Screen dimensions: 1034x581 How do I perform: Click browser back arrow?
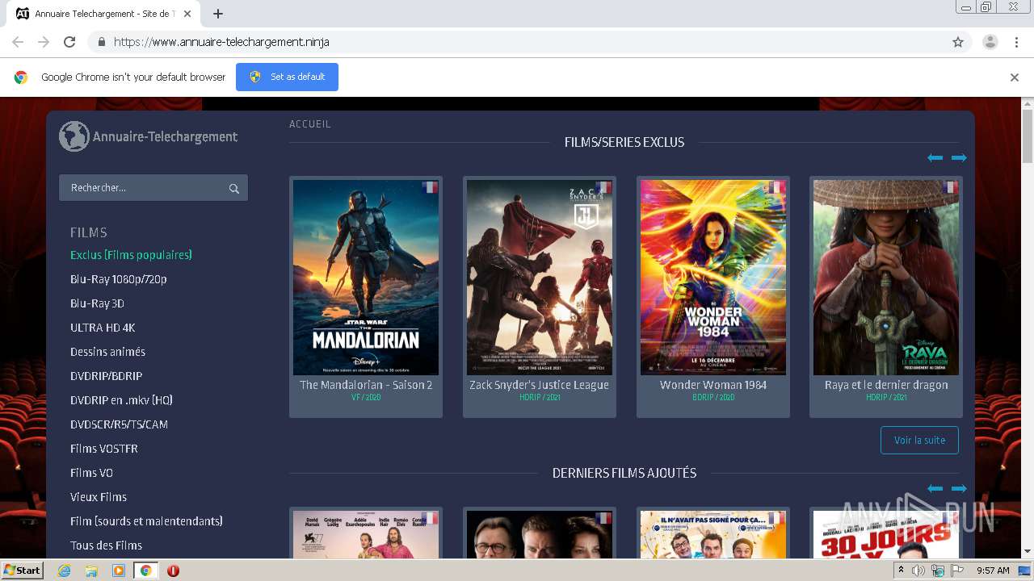pos(18,42)
